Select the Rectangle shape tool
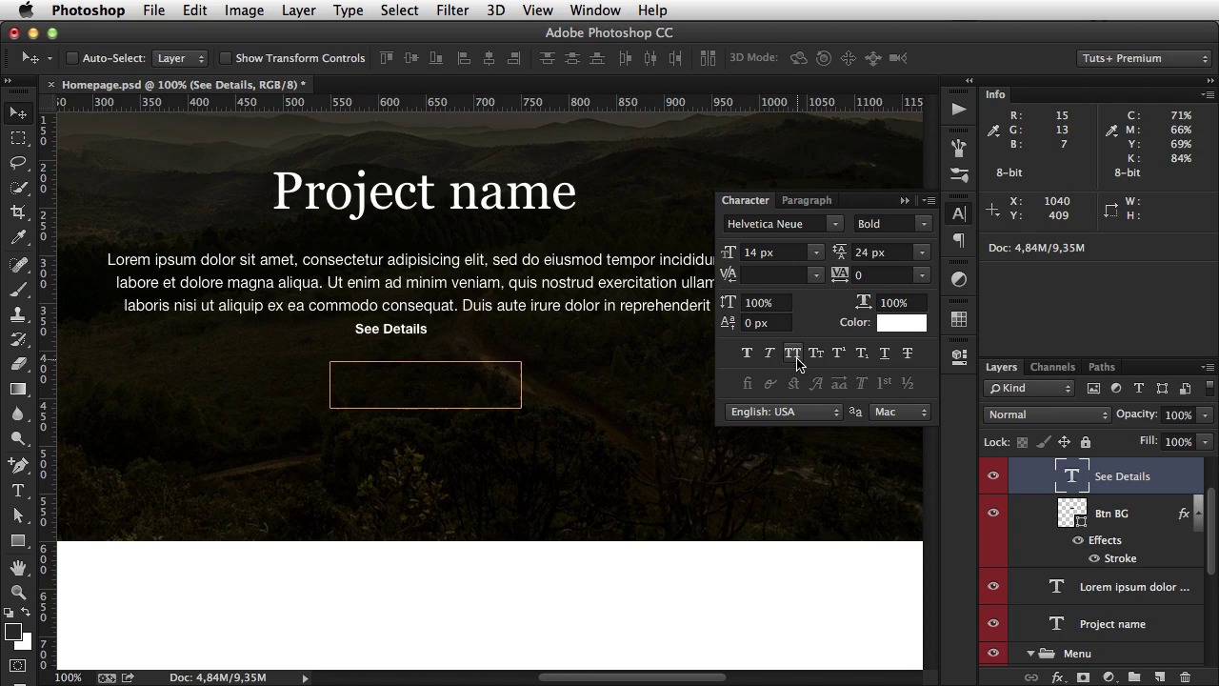The image size is (1219, 686). 18,540
